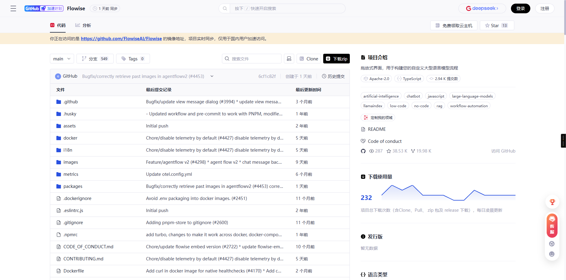Viewport: 566px width, 280px height.
Task: Click the Clone button
Action: 309,59
